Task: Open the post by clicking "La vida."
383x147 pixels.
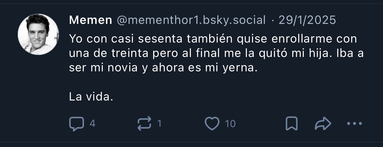Action: click(91, 97)
